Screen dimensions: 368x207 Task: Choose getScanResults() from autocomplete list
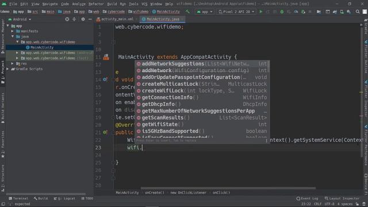[202, 117]
